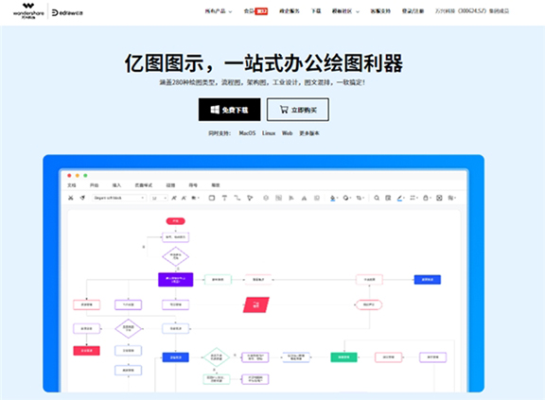The height and width of the screenshot is (400, 545).
Task: Open the fill color bucket swatch
Action: 334,198
